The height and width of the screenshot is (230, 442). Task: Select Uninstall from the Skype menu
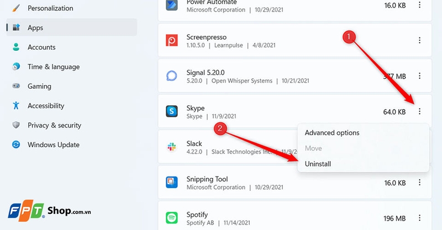(364, 164)
